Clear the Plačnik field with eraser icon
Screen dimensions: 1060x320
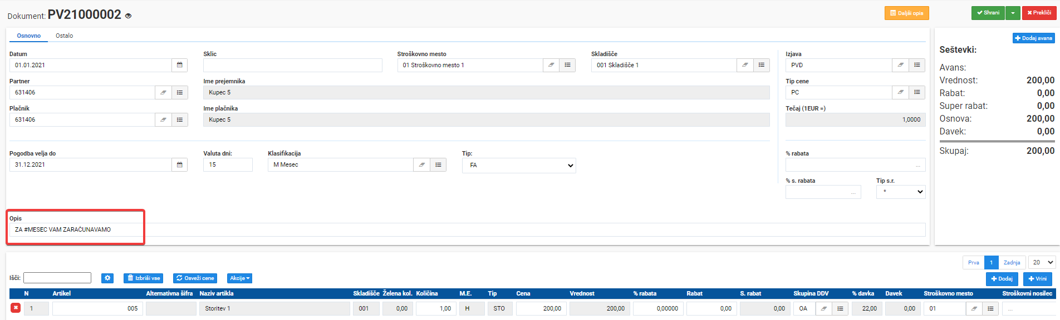(163, 119)
